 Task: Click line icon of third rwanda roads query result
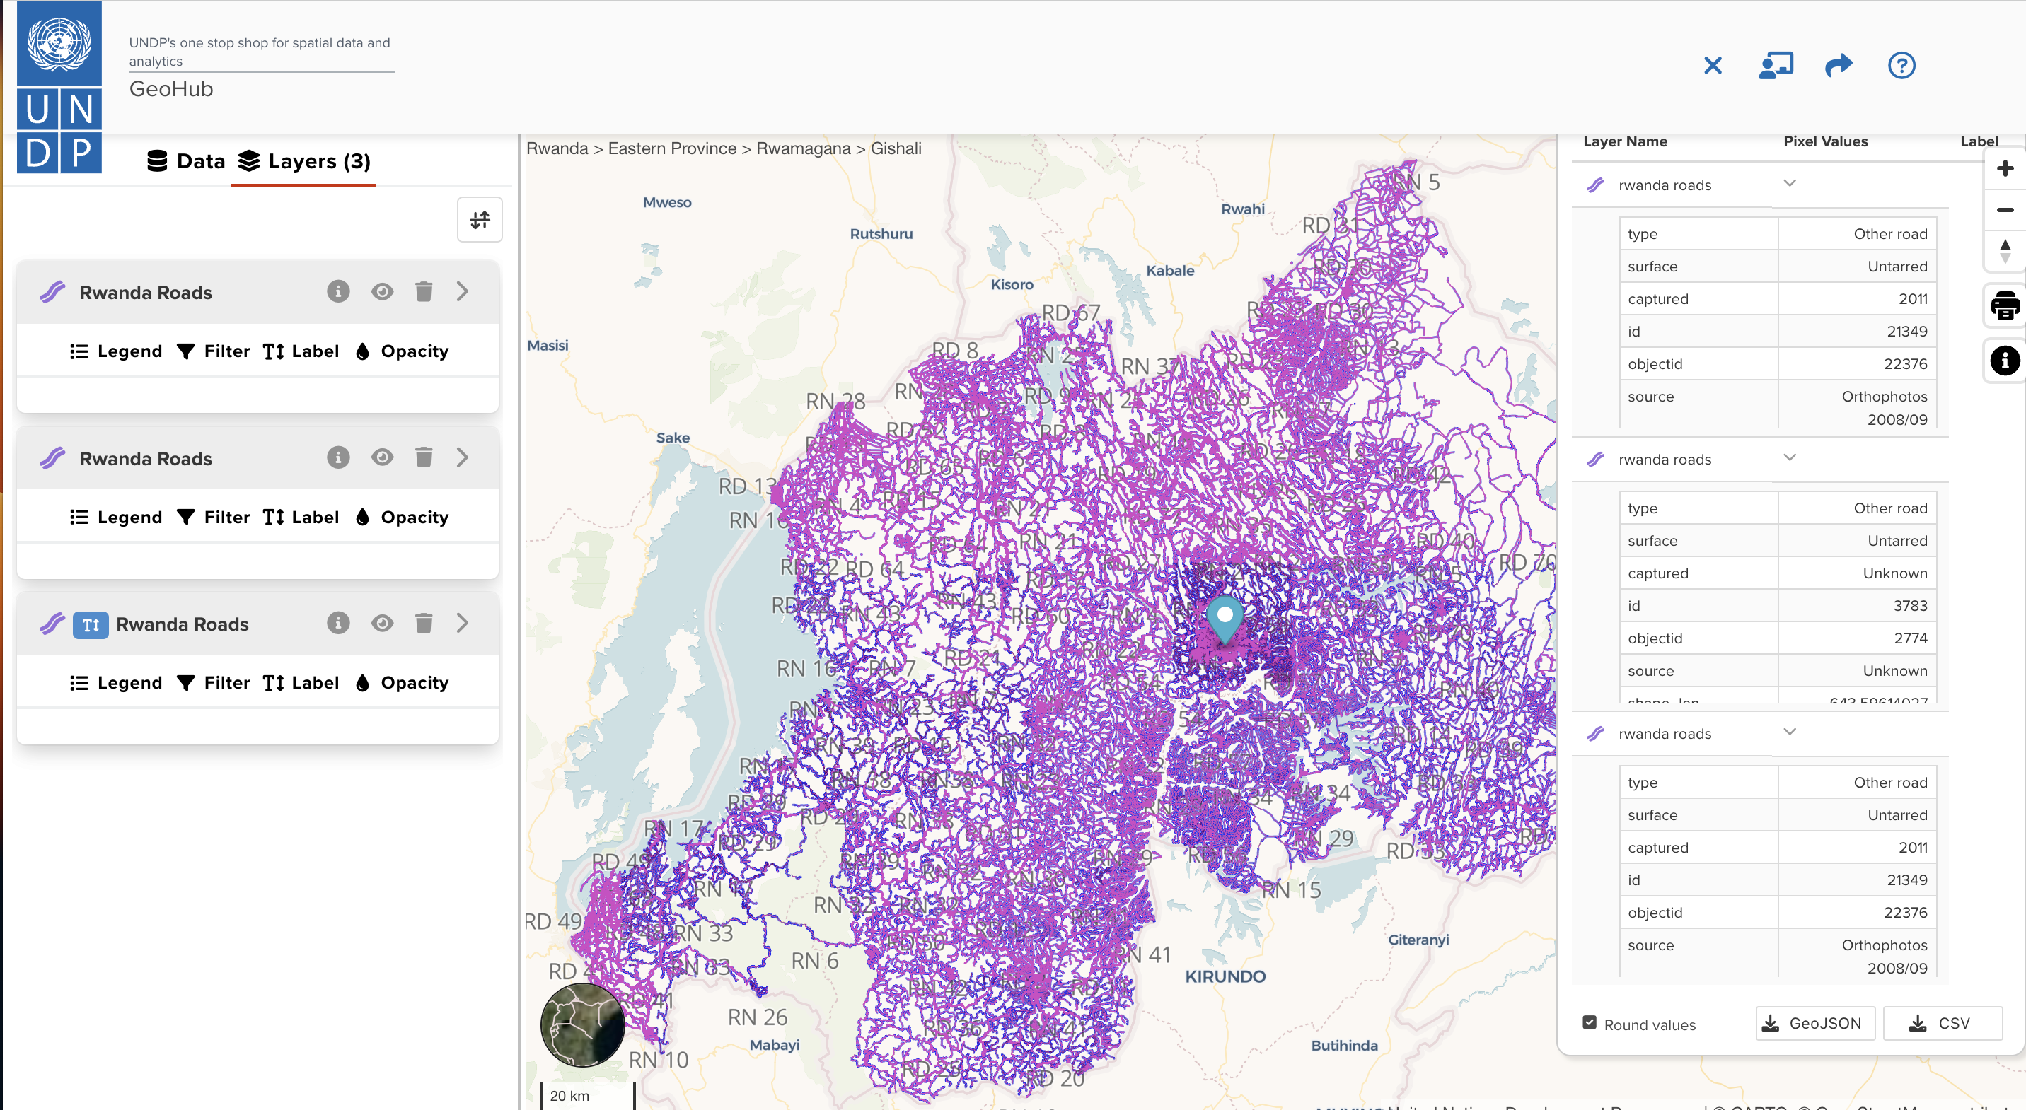pyautogui.click(x=1595, y=735)
